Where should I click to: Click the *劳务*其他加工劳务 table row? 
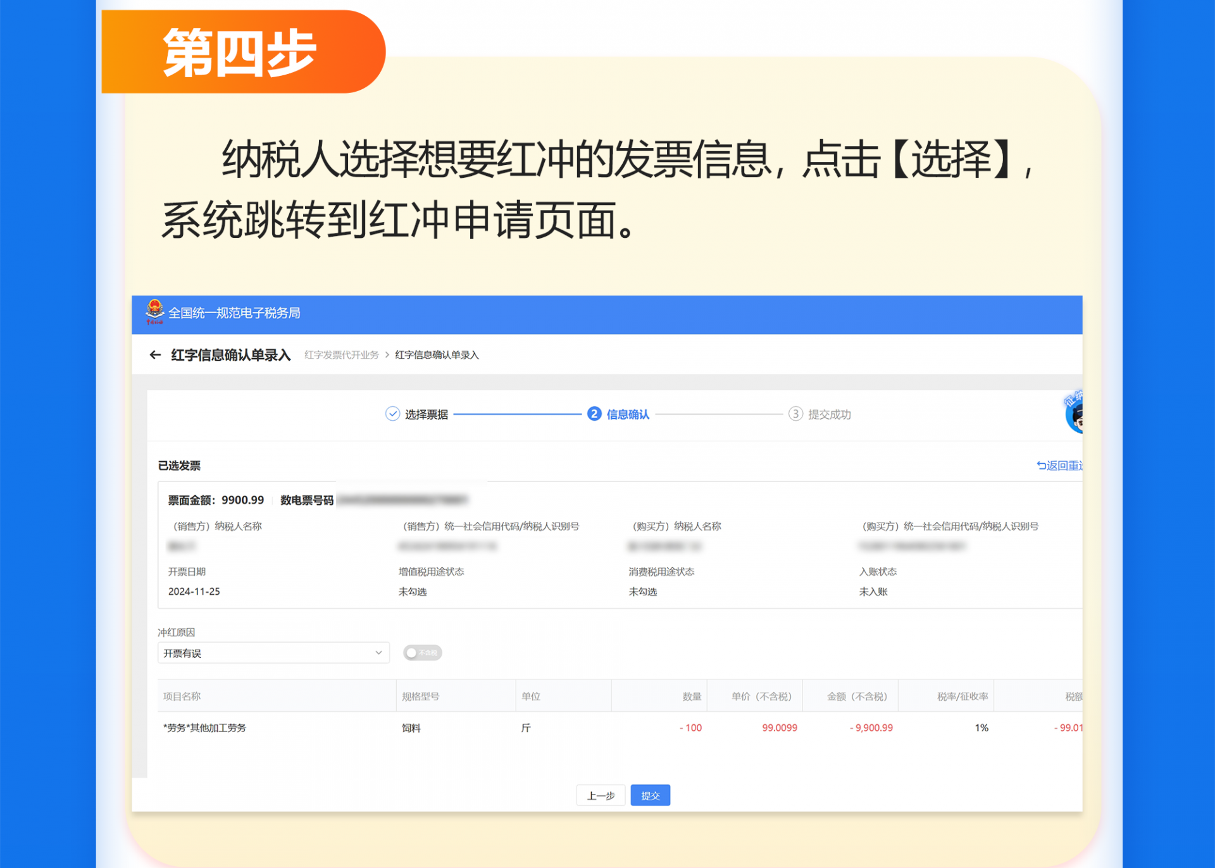(x=205, y=728)
